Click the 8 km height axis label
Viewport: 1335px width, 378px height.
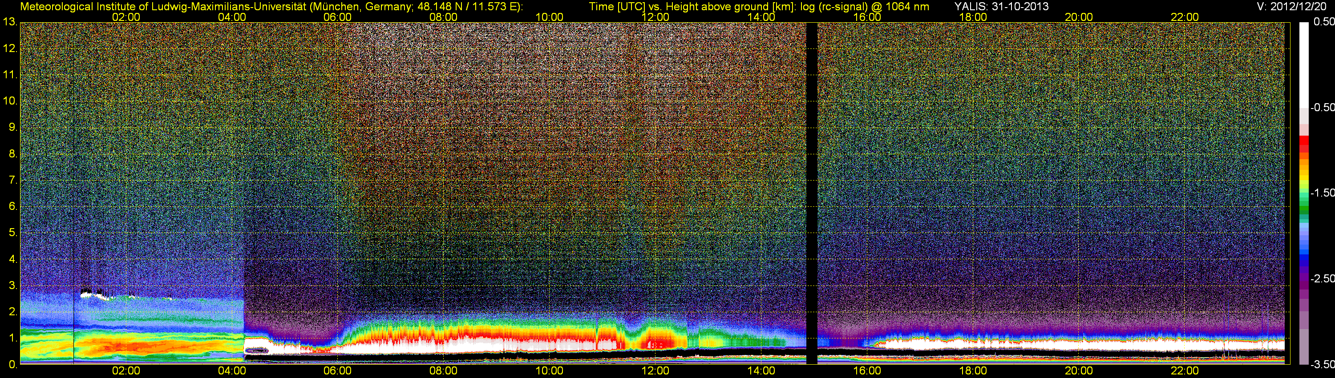pos(12,154)
